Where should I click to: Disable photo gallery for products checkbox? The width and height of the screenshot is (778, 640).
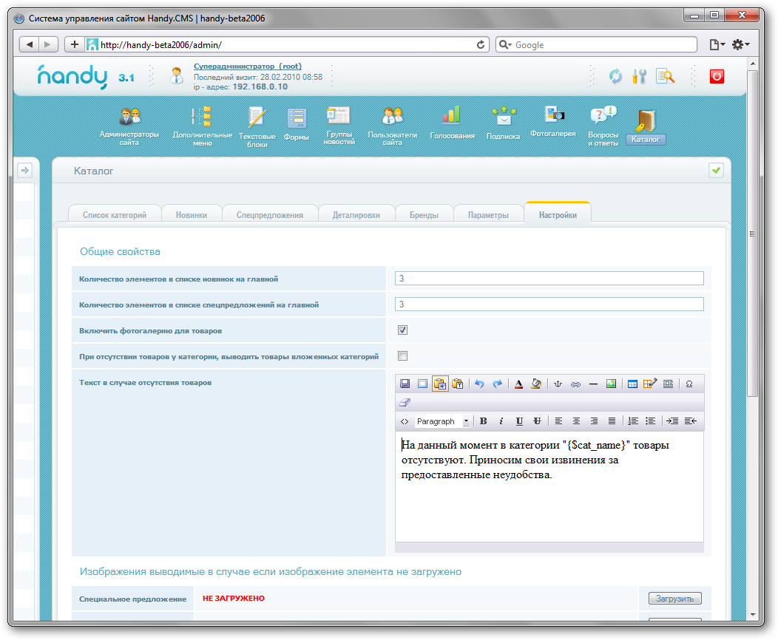pos(403,330)
